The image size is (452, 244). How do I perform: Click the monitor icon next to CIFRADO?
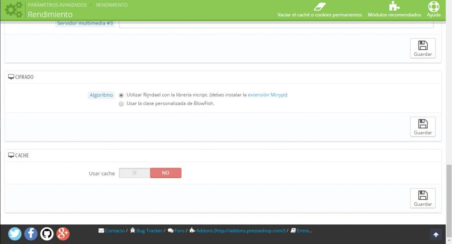coord(11,77)
